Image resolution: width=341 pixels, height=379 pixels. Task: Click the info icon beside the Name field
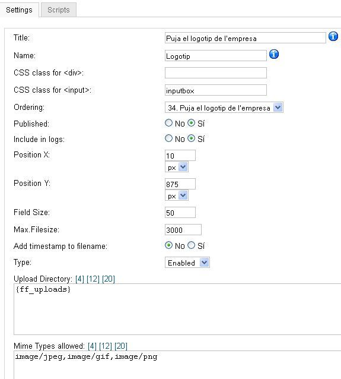[x=273, y=54]
